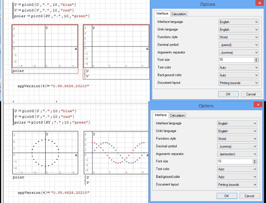Screen dimensions: 266x203
Task: Open Document layout dropdown in lower dialog
Action: pyautogui.click(x=237, y=184)
